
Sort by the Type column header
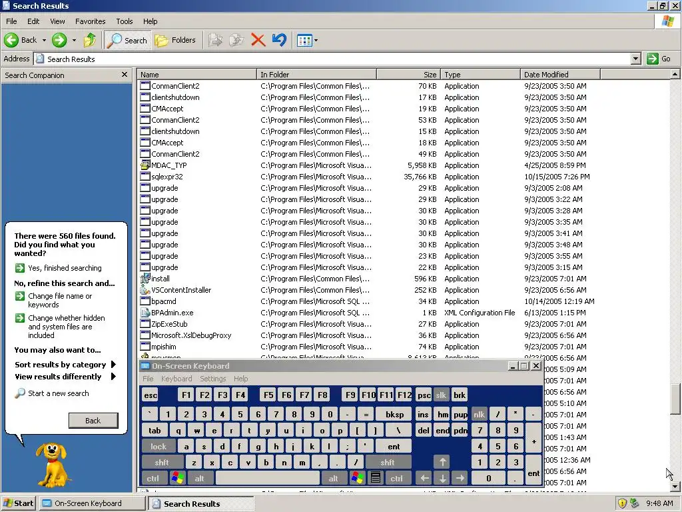point(480,75)
